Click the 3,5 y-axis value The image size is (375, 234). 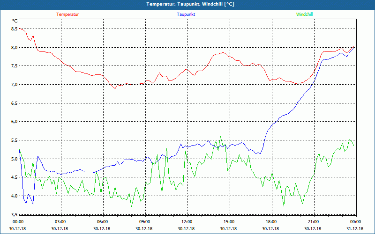(15, 214)
